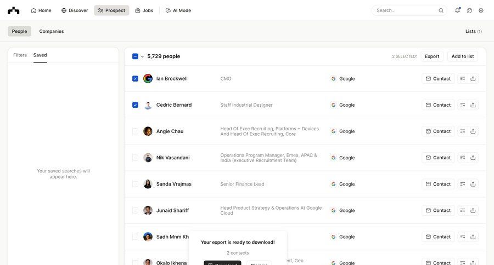Add Angie Chau to a list via the row icon
Screen dimensions: 494x265
(463, 131)
